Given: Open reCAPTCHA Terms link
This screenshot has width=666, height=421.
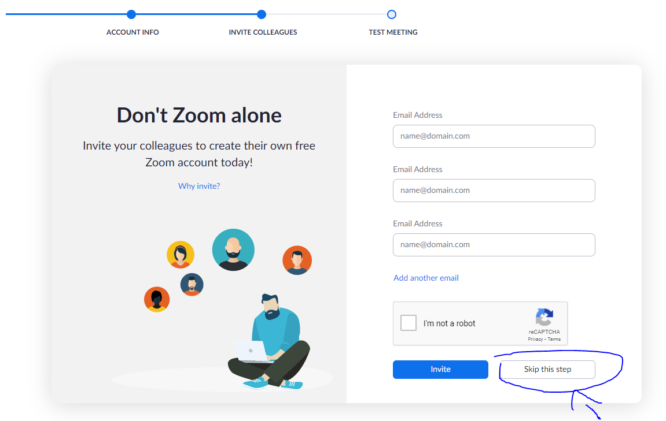Looking at the screenshot, I should pyautogui.click(x=554, y=339).
